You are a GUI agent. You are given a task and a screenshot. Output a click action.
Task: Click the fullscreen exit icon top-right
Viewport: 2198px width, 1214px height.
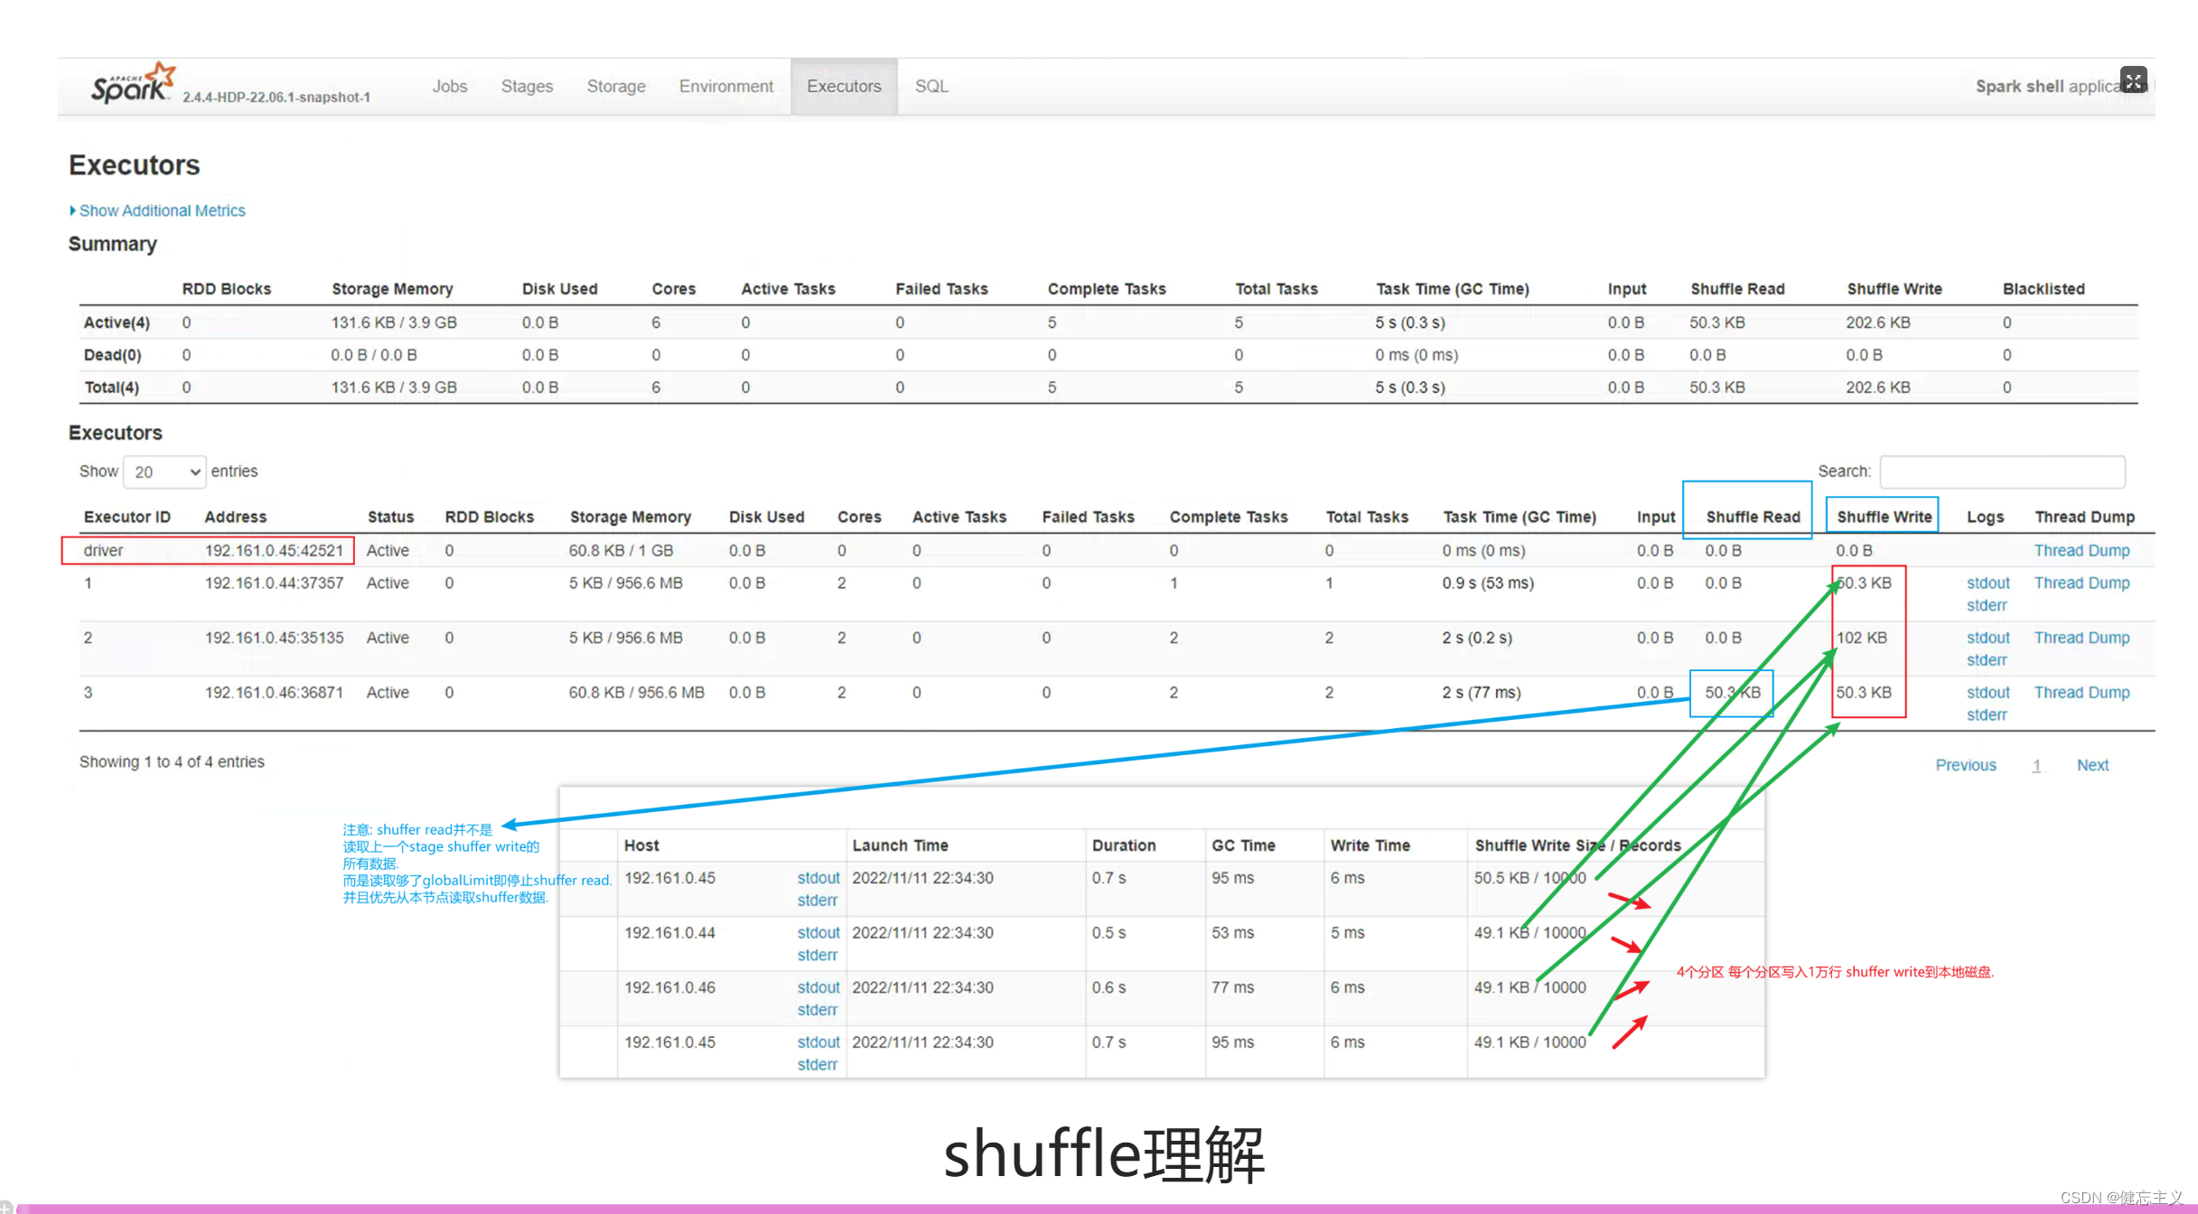coord(2133,80)
